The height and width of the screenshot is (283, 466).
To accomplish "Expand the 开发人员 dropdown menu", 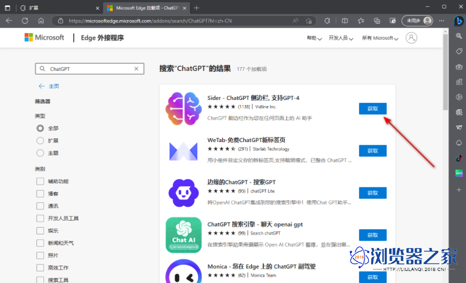I will pos(341,38).
